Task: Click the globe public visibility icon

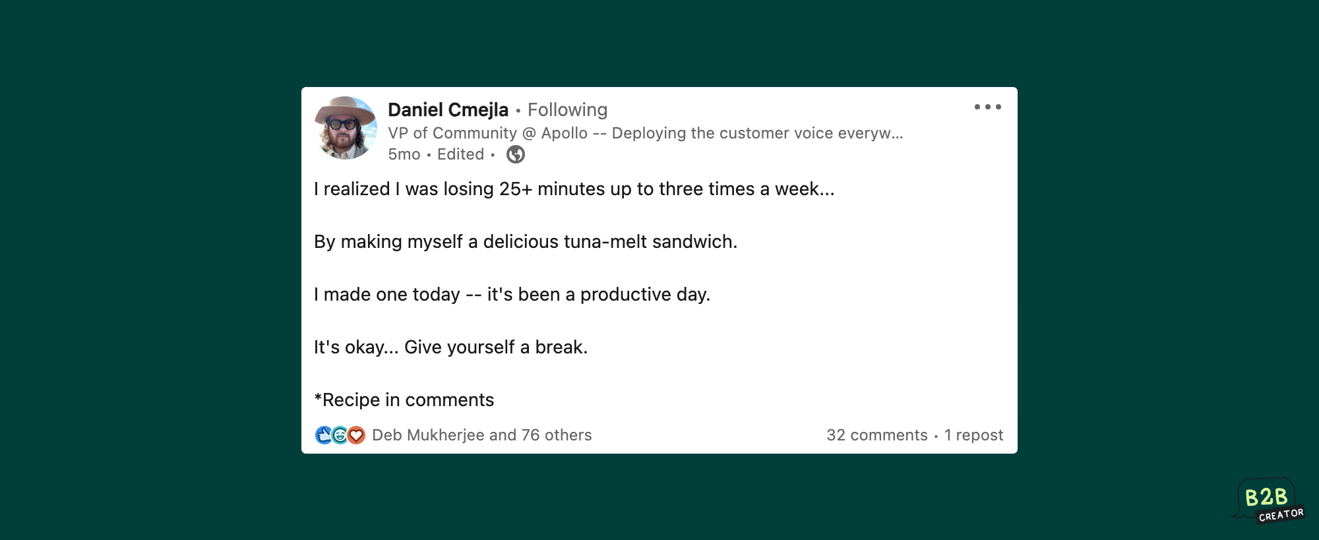Action: pos(516,154)
